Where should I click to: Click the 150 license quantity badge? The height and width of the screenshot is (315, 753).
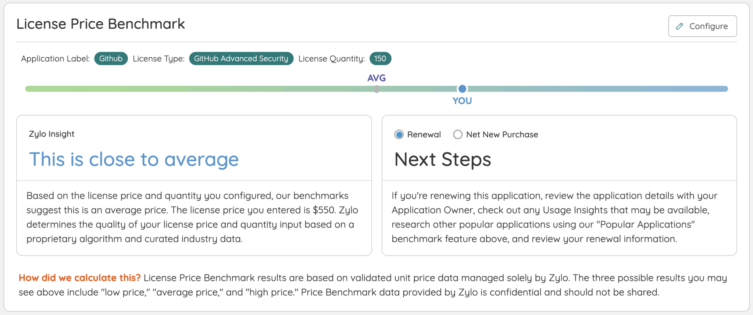(380, 58)
